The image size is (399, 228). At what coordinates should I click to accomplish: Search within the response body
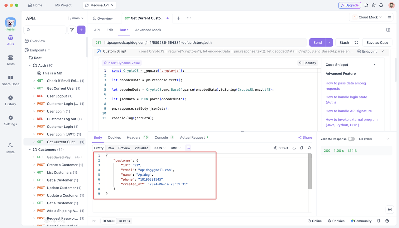pyautogui.click(x=310, y=148)
